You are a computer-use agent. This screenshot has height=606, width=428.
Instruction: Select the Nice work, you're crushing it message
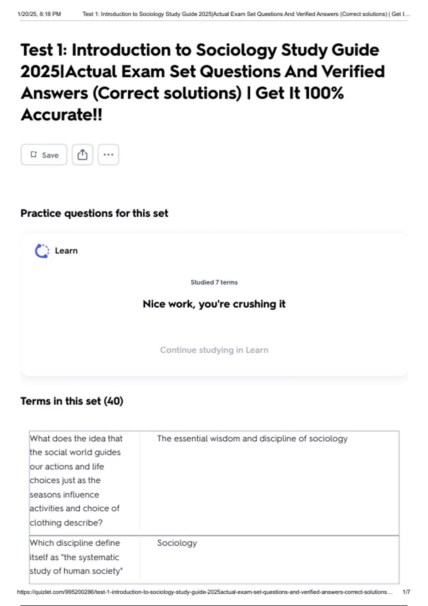[214, 304]
